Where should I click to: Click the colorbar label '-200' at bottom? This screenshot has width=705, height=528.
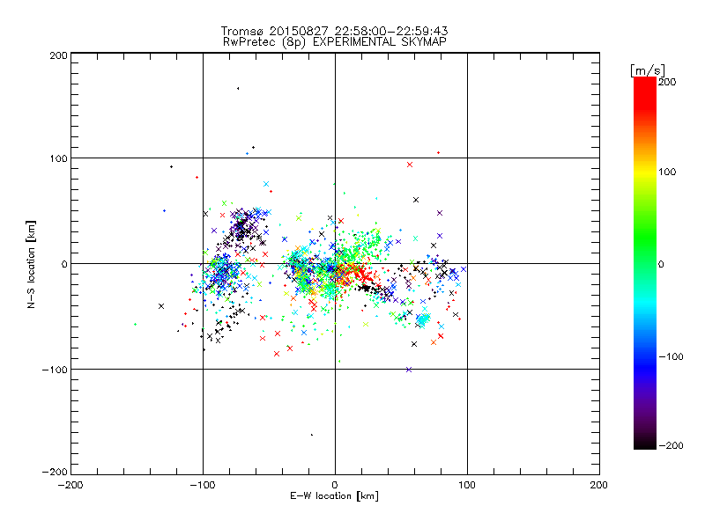click(x=671, y=445)
